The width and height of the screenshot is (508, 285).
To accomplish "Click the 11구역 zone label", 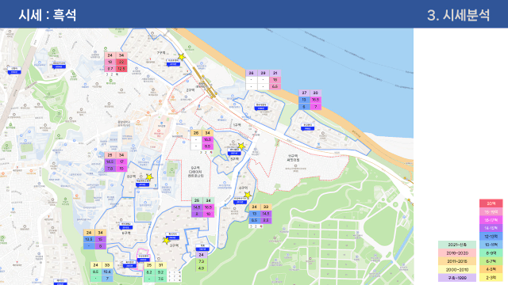I will pos(293,158).
